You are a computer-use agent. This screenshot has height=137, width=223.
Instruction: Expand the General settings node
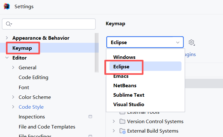pos(13,68)
